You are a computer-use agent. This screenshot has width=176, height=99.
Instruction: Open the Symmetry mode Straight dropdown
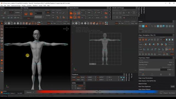point(170,65)
